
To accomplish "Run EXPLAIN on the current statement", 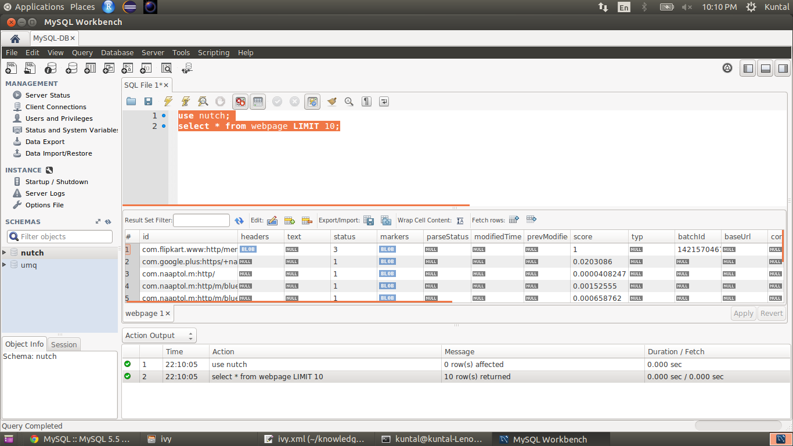I will tap(203, 102).
